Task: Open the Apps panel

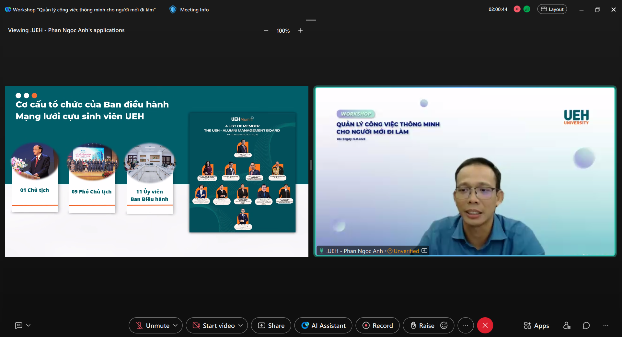Action: click(x=536, y=325)
